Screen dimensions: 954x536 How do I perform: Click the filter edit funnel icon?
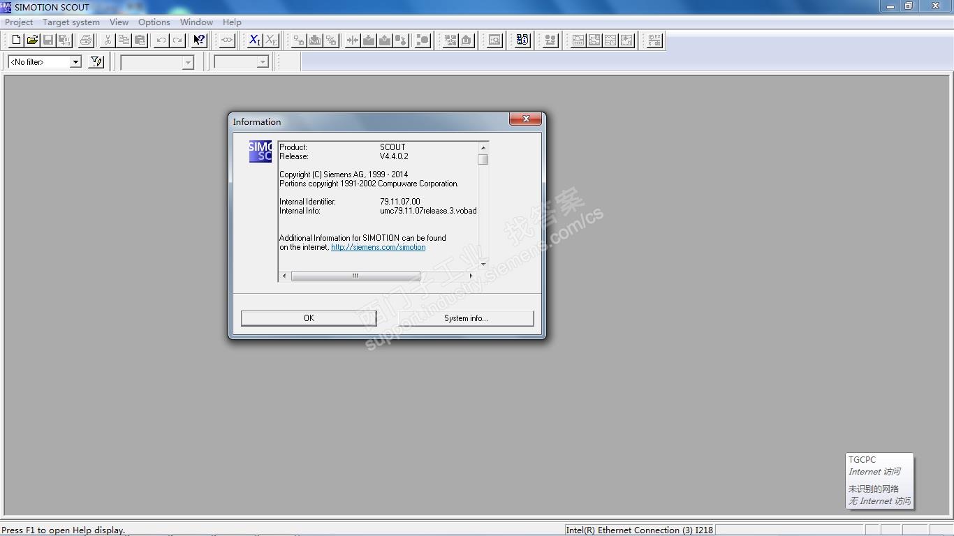point(96,62)
